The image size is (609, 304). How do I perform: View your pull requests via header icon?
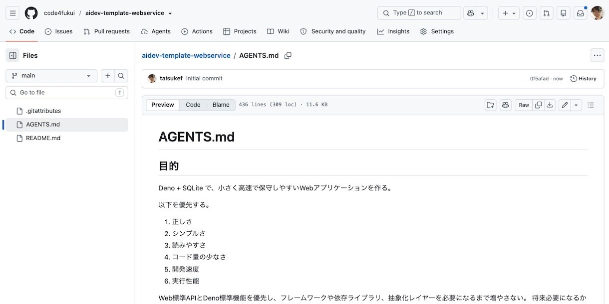(x=547, y=13)
